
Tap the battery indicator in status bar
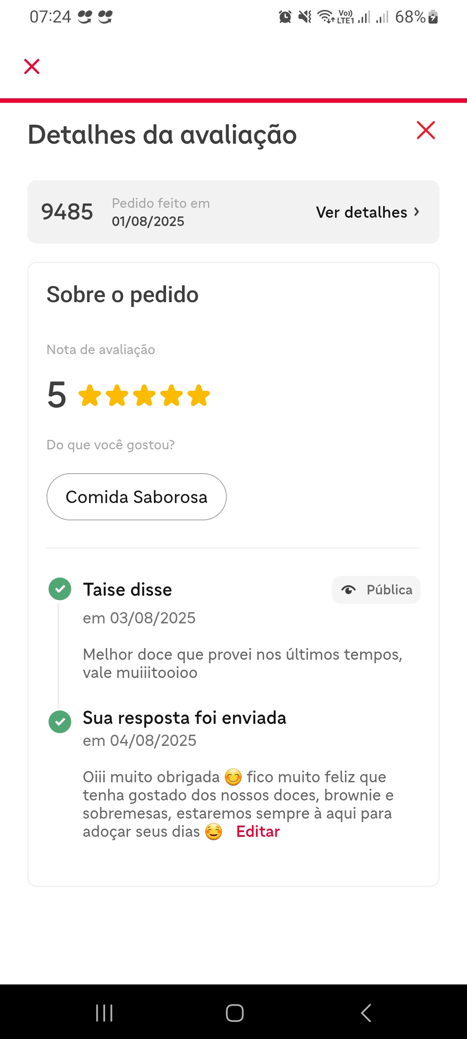tap(433, 17)
